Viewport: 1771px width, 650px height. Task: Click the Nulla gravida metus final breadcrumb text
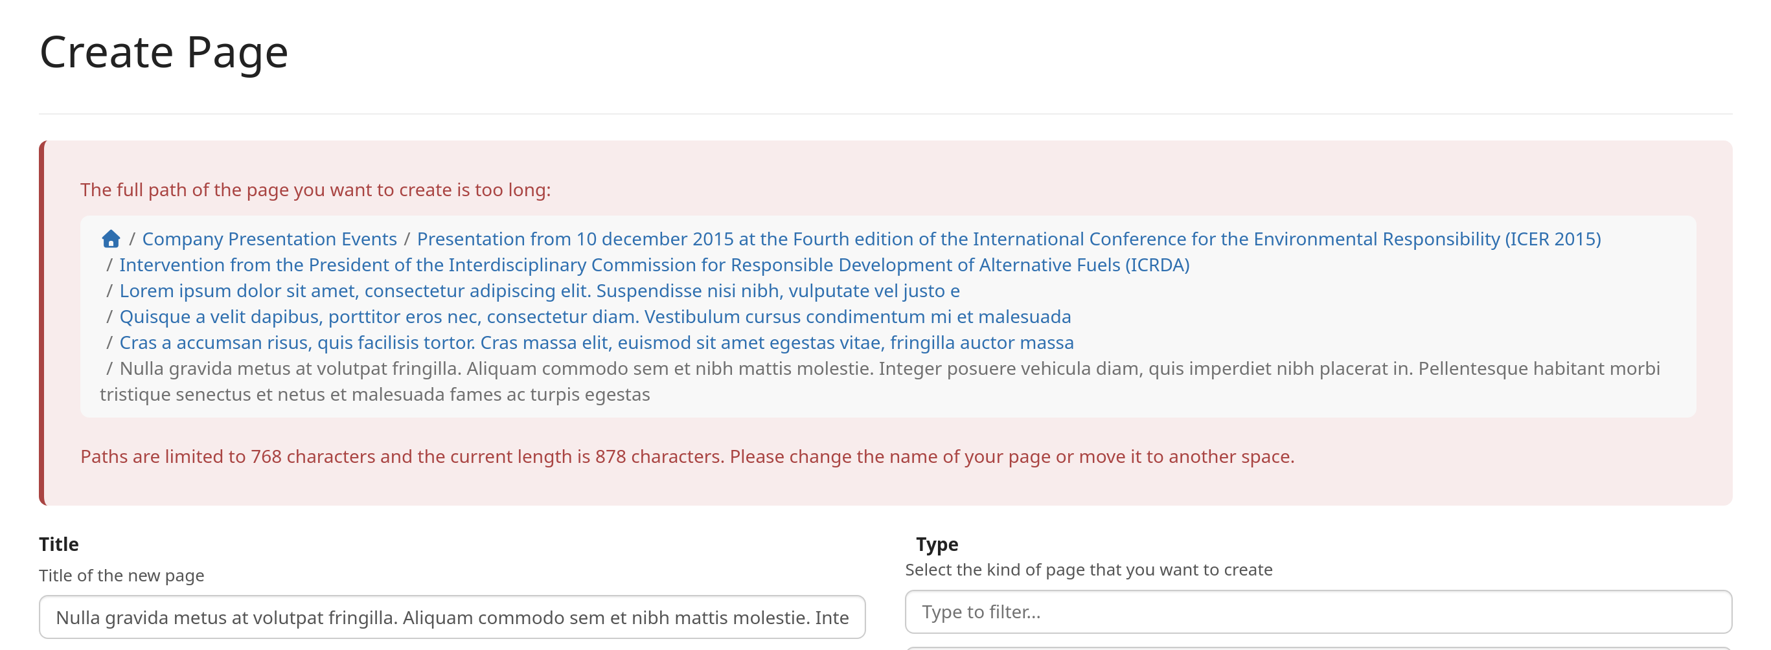[x=889, y=368]
